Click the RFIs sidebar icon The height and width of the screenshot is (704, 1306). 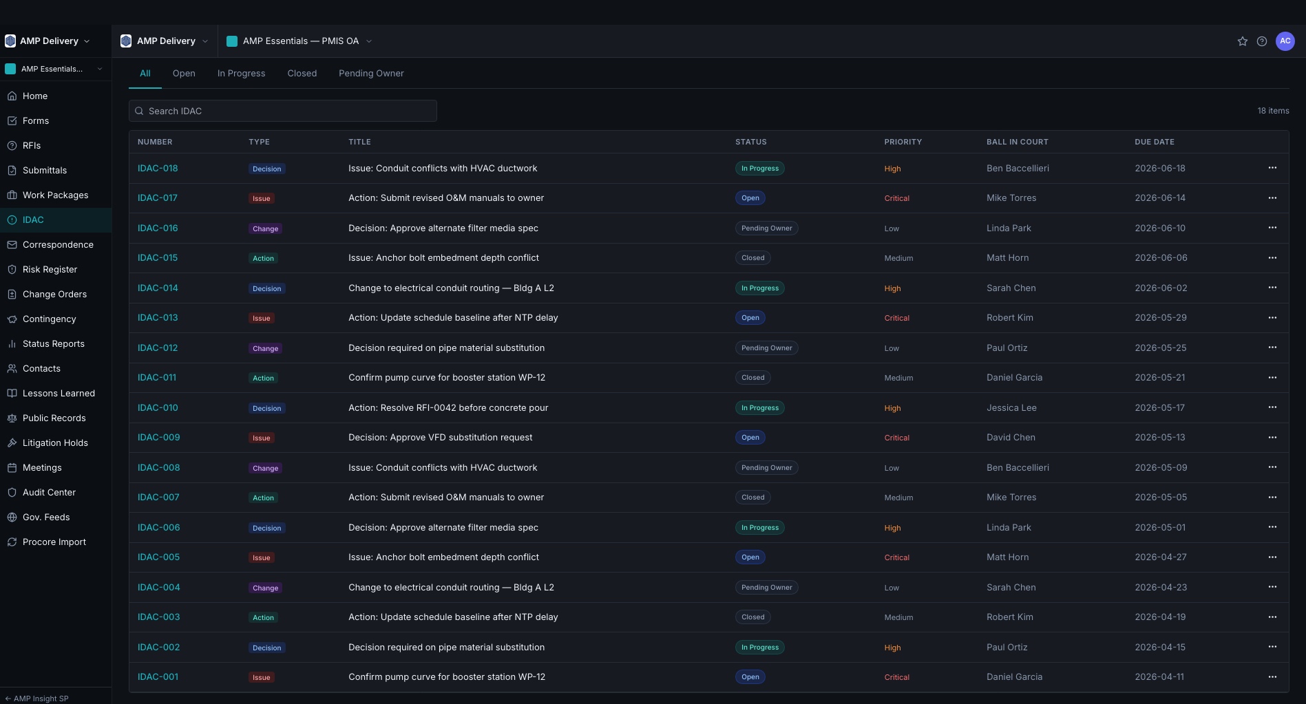click(x=12, y=146)
